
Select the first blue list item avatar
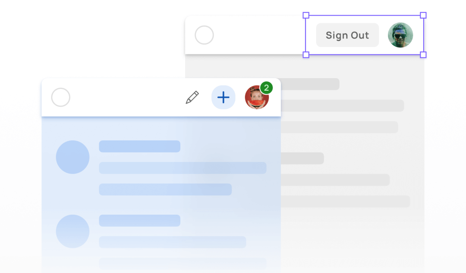click(73, 157)
